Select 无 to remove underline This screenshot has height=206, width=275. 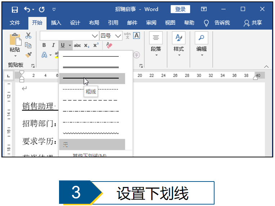tap(92, 144)
